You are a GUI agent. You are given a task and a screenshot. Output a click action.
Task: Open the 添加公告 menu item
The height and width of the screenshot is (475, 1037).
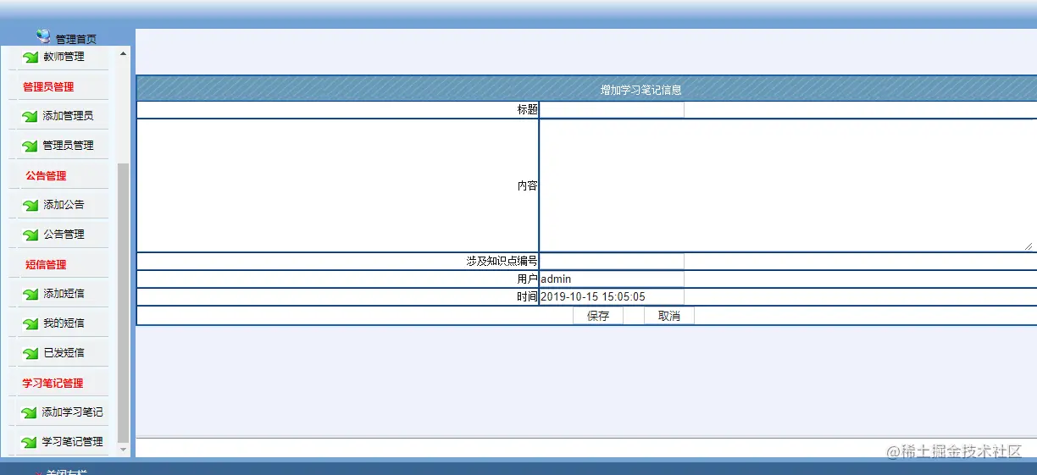(x=64, y=205)
